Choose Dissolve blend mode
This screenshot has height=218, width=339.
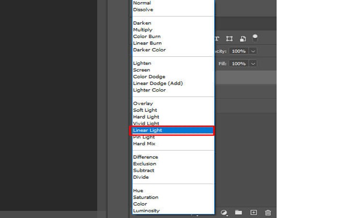[x=173, y=10]
